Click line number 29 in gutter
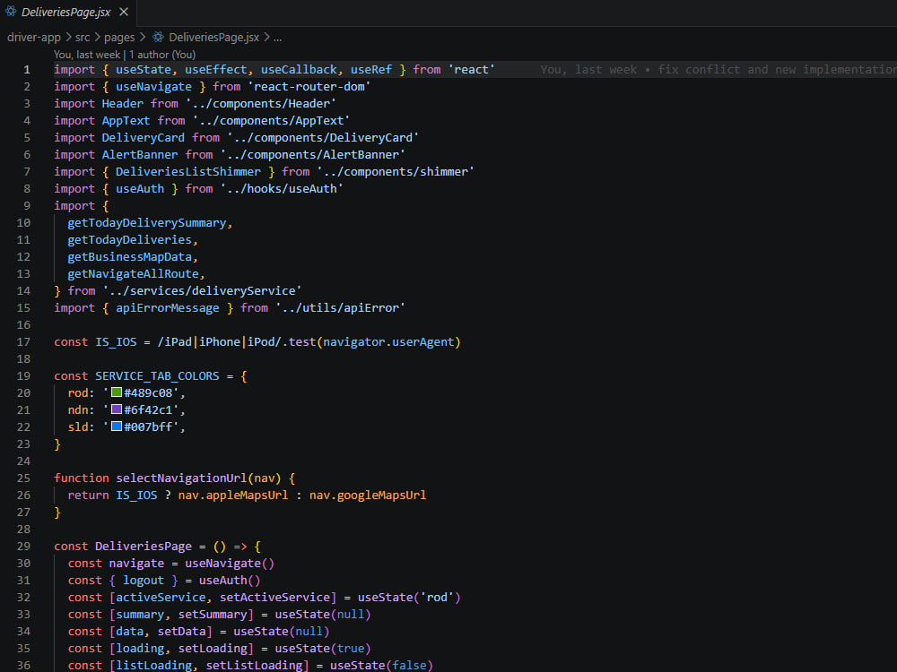This screenshot has height=672, width=897. coord(23,547)
